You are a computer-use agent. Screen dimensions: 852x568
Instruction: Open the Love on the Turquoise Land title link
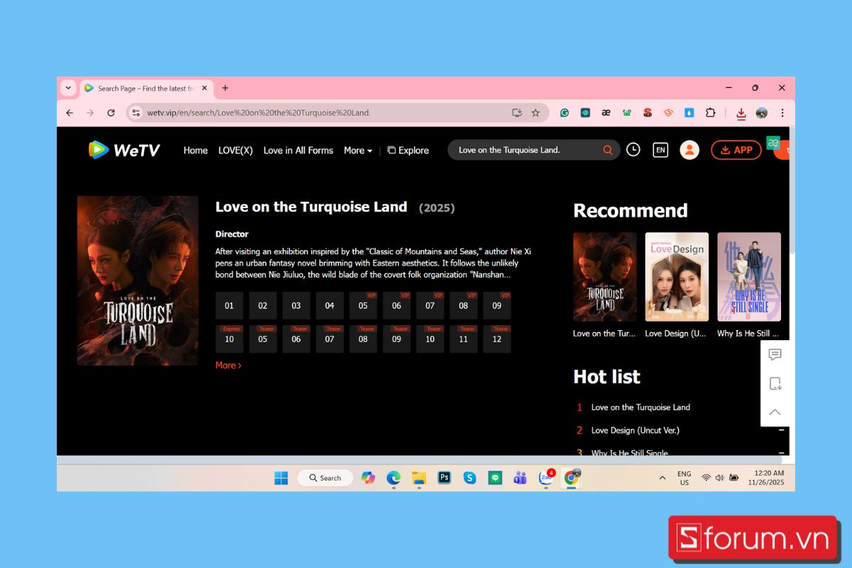coord(311,207)
